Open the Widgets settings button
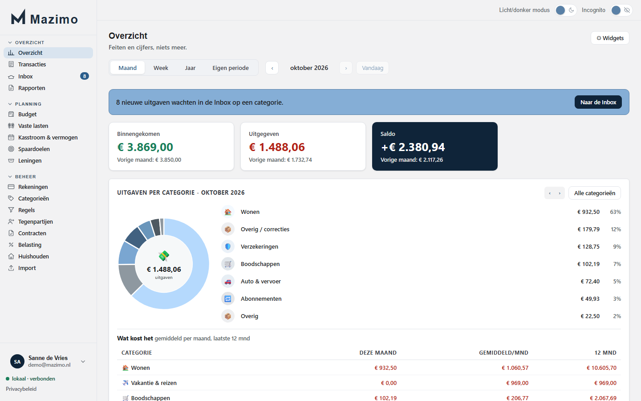The image size is (641, 401). pyautogui.click(x=610, y=38)
